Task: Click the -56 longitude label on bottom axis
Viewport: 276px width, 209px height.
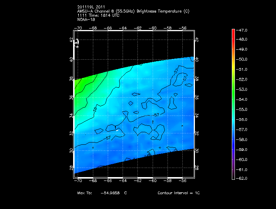Action: tap(182, 181)
